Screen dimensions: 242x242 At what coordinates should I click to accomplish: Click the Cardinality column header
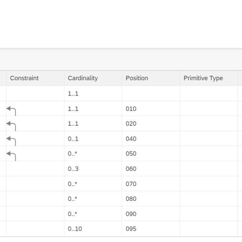83,78
